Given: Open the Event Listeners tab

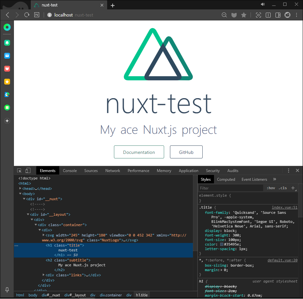Looking at the screenshot, I should tap(254, 179).
